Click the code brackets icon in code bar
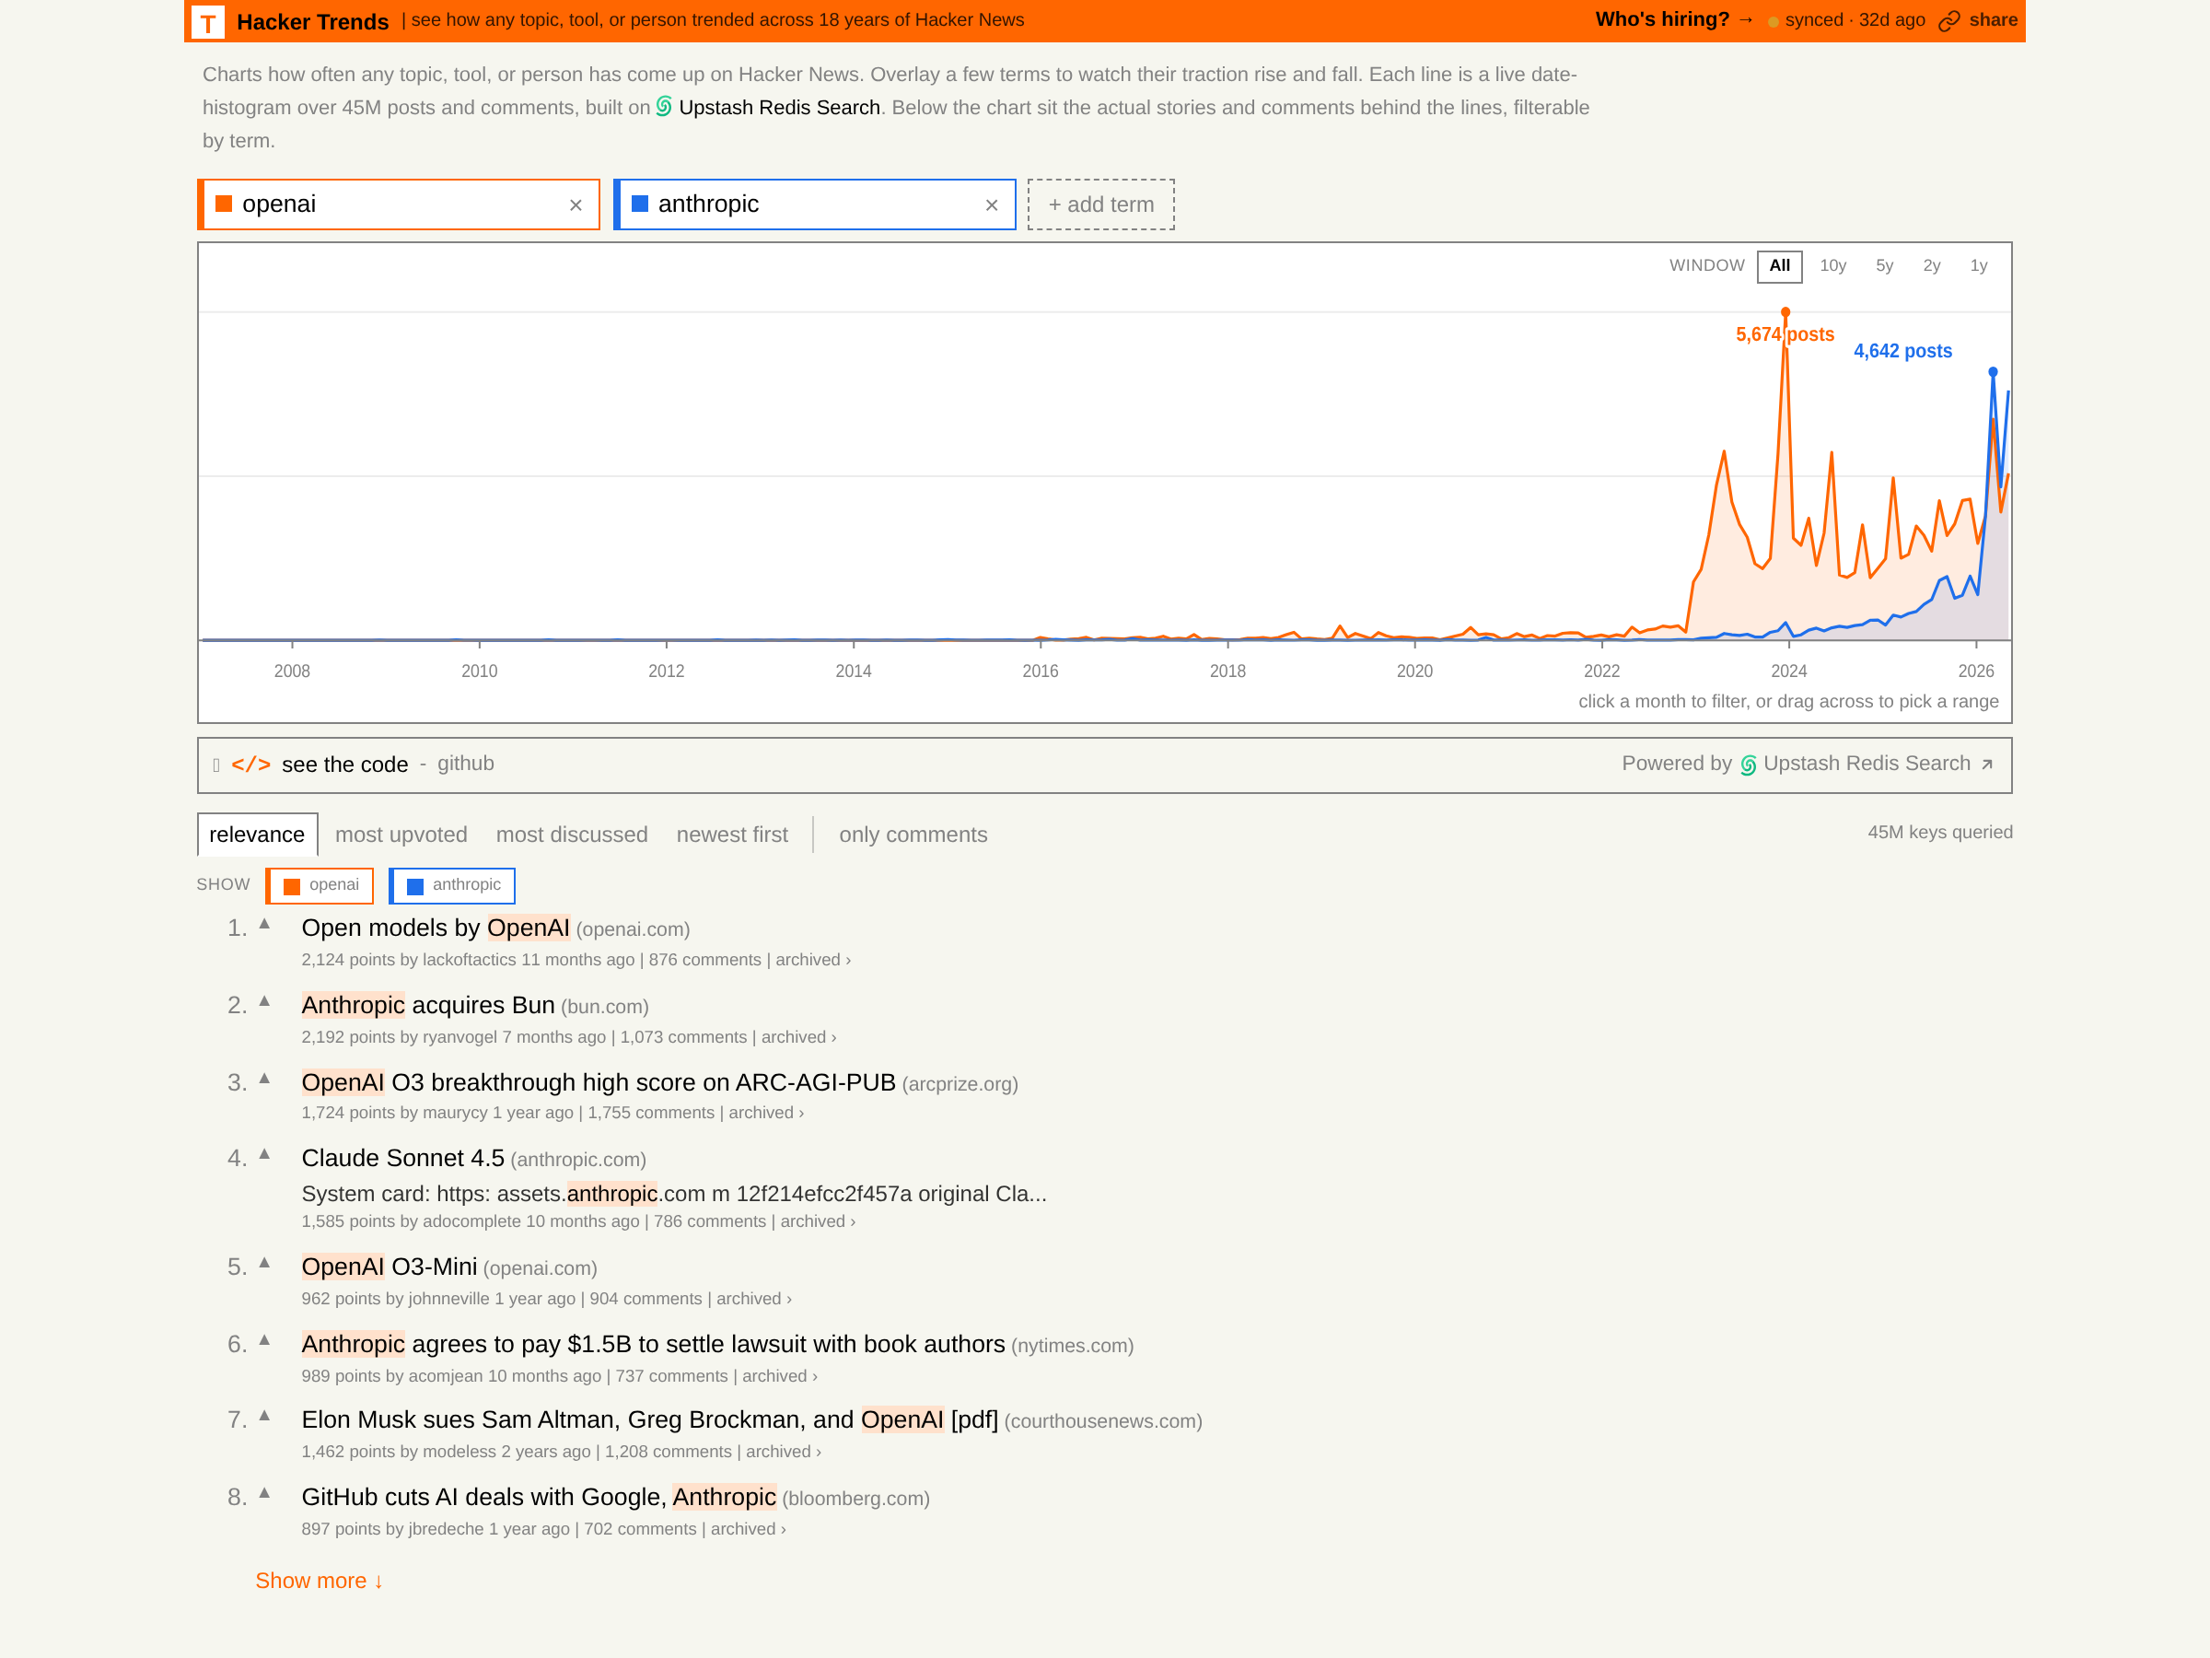2210x1658 pixels. [250, 765]
